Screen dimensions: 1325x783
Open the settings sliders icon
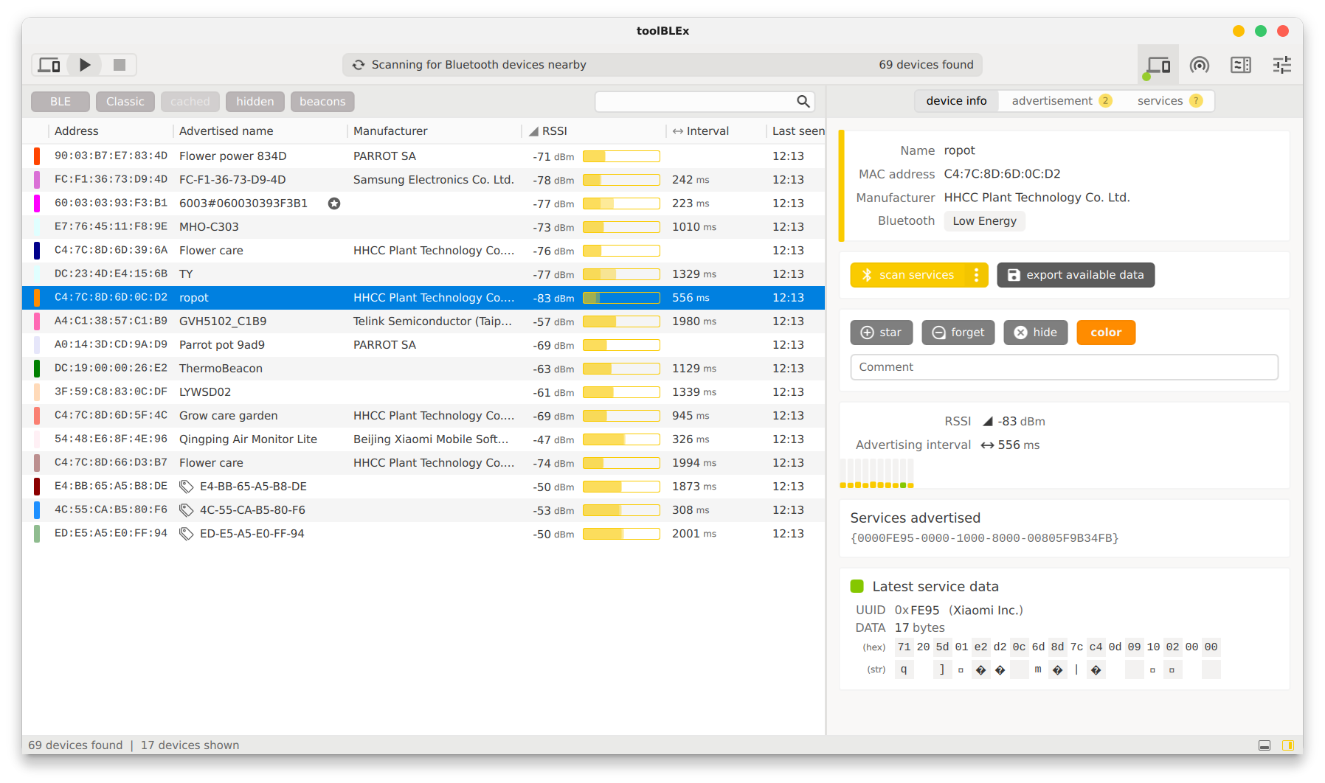click(1282, 65)
